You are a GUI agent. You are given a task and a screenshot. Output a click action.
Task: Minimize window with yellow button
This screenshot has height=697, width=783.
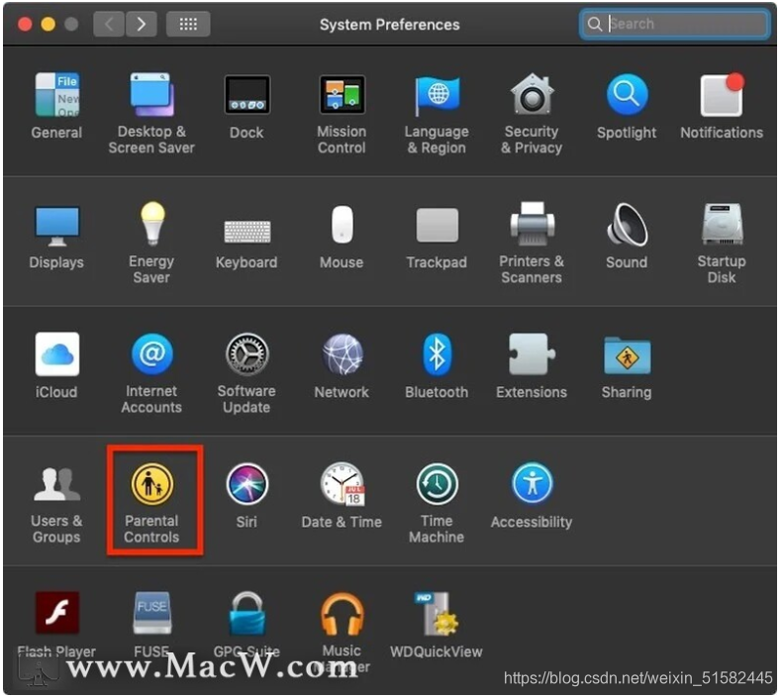[x=48, y=24]
